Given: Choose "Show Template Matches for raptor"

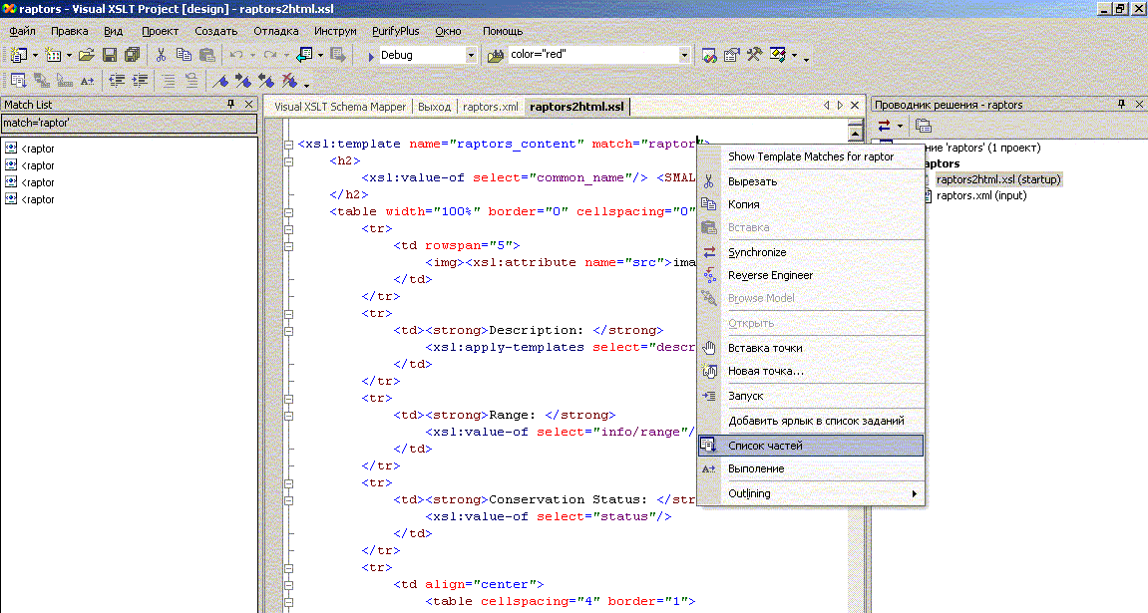Looking at the screenshot, I should click(x=810, y=156).
